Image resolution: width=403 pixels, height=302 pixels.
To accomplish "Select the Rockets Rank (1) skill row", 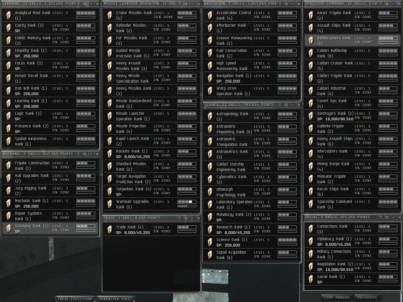I will click(x=151, y=154).
